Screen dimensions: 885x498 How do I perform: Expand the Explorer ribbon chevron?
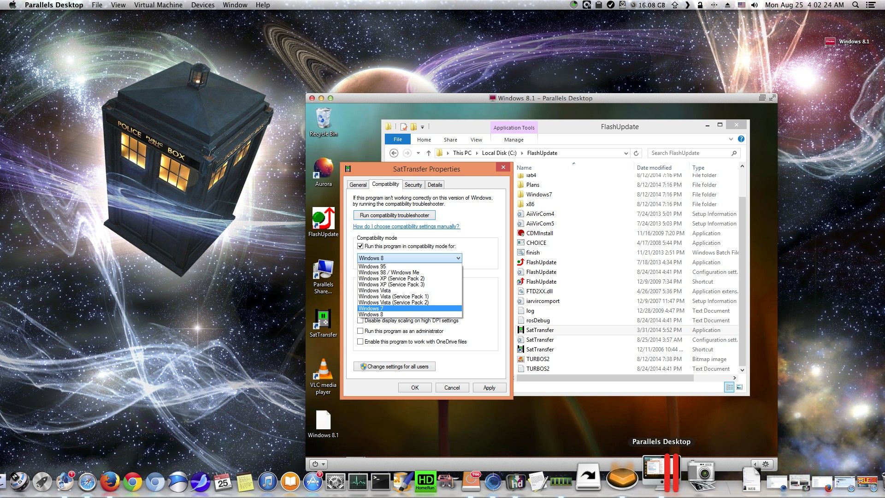click(731, 139)
